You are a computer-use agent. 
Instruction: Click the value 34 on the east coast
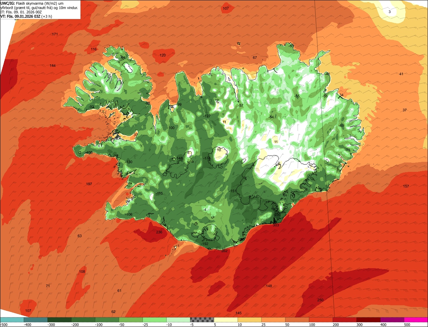click(341, 95)
